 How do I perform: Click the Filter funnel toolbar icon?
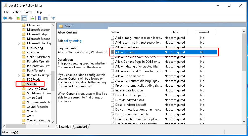53,18
